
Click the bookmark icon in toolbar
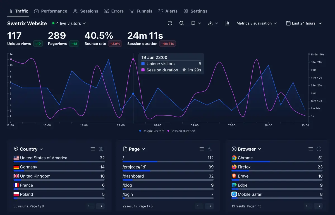[x=193, y=23]
